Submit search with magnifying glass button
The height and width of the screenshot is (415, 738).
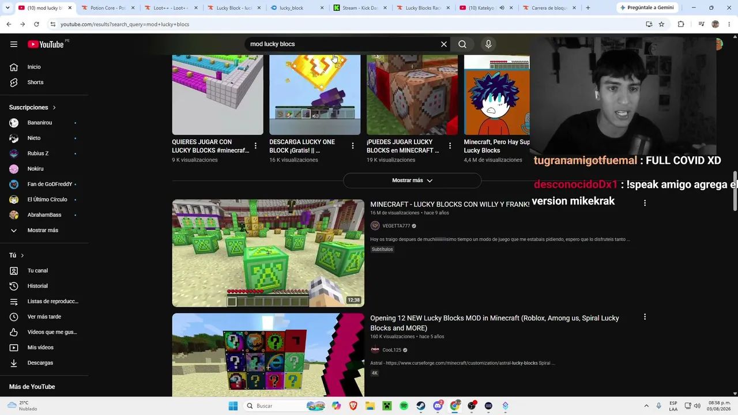[x=462, y=44]
